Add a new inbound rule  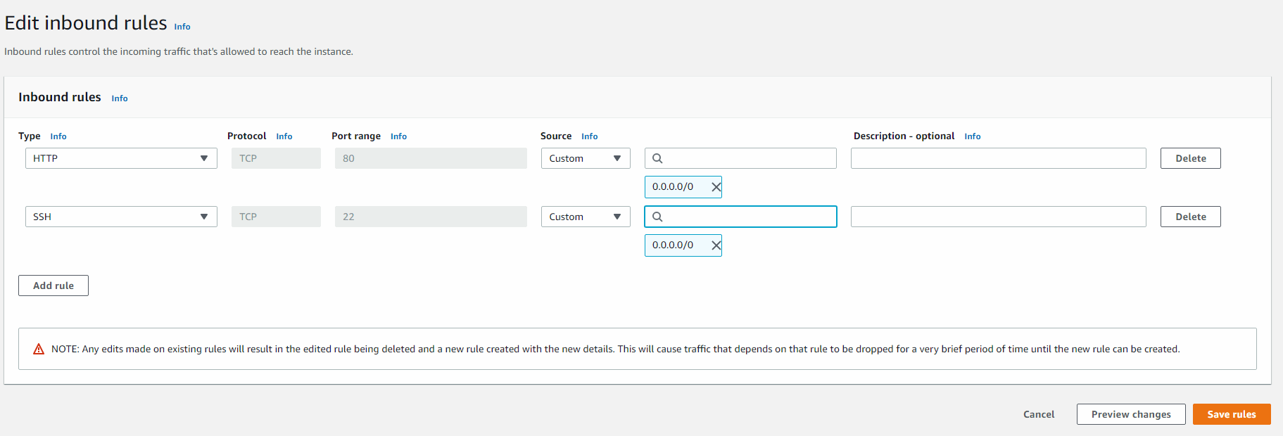53,286
